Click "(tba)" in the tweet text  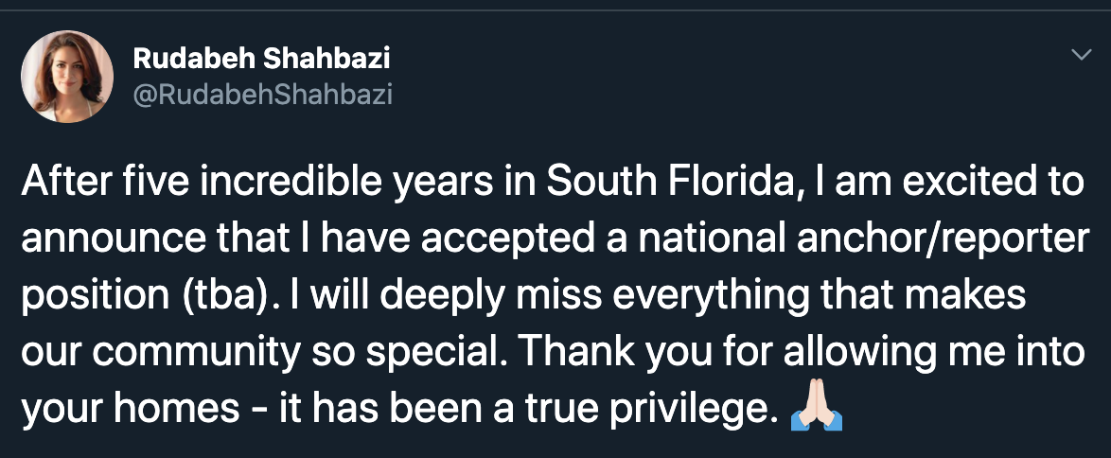point(211,296)
